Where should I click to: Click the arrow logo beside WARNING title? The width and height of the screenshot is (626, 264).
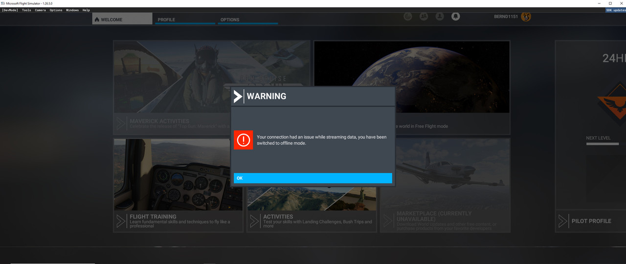point(238,96)
